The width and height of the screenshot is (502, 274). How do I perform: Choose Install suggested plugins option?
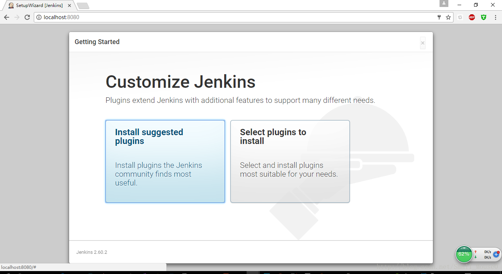[165, 161]
